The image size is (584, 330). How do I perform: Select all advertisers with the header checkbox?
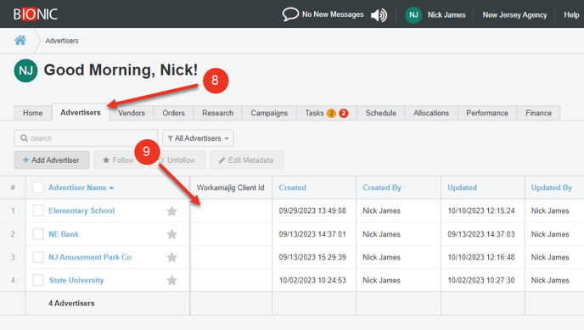tap(38, 187)
